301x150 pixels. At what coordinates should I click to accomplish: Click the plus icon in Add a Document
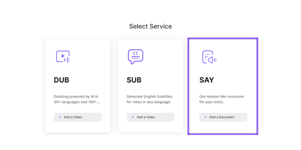[x=205, y=117]
